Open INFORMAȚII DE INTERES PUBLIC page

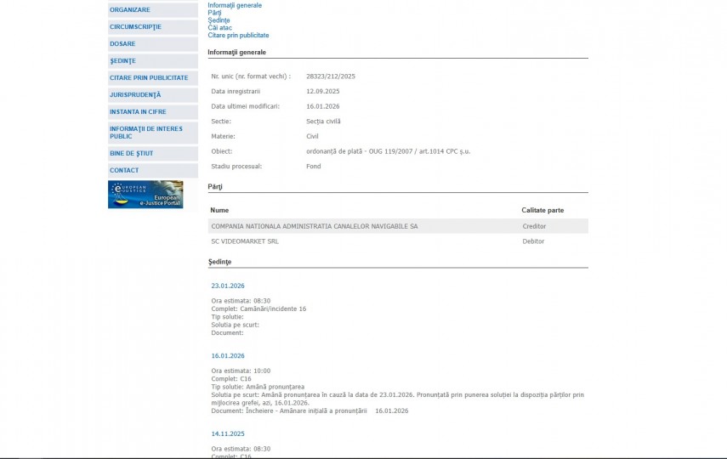pos(146,133)
